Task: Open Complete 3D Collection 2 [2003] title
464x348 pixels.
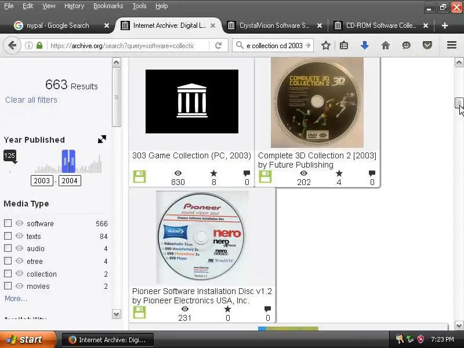Action: click(x=317, y=155)
